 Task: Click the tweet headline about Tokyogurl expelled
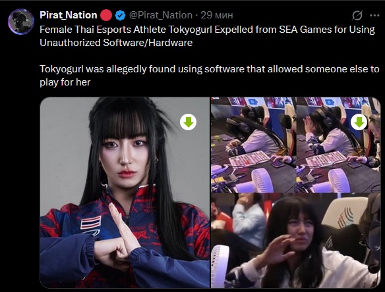click(207, 36)
